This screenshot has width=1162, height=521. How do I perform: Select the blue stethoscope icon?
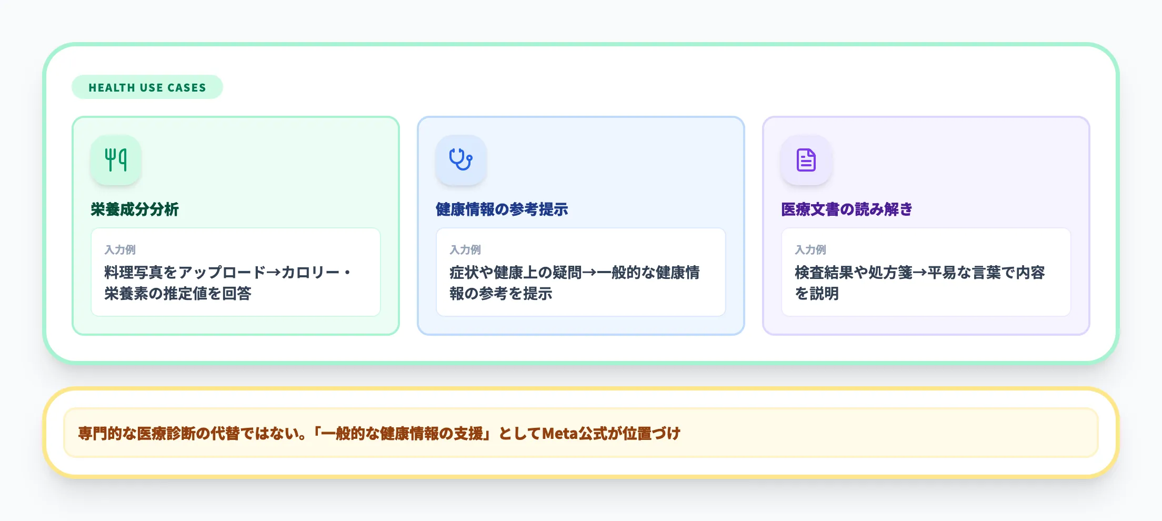pos(460,160)
